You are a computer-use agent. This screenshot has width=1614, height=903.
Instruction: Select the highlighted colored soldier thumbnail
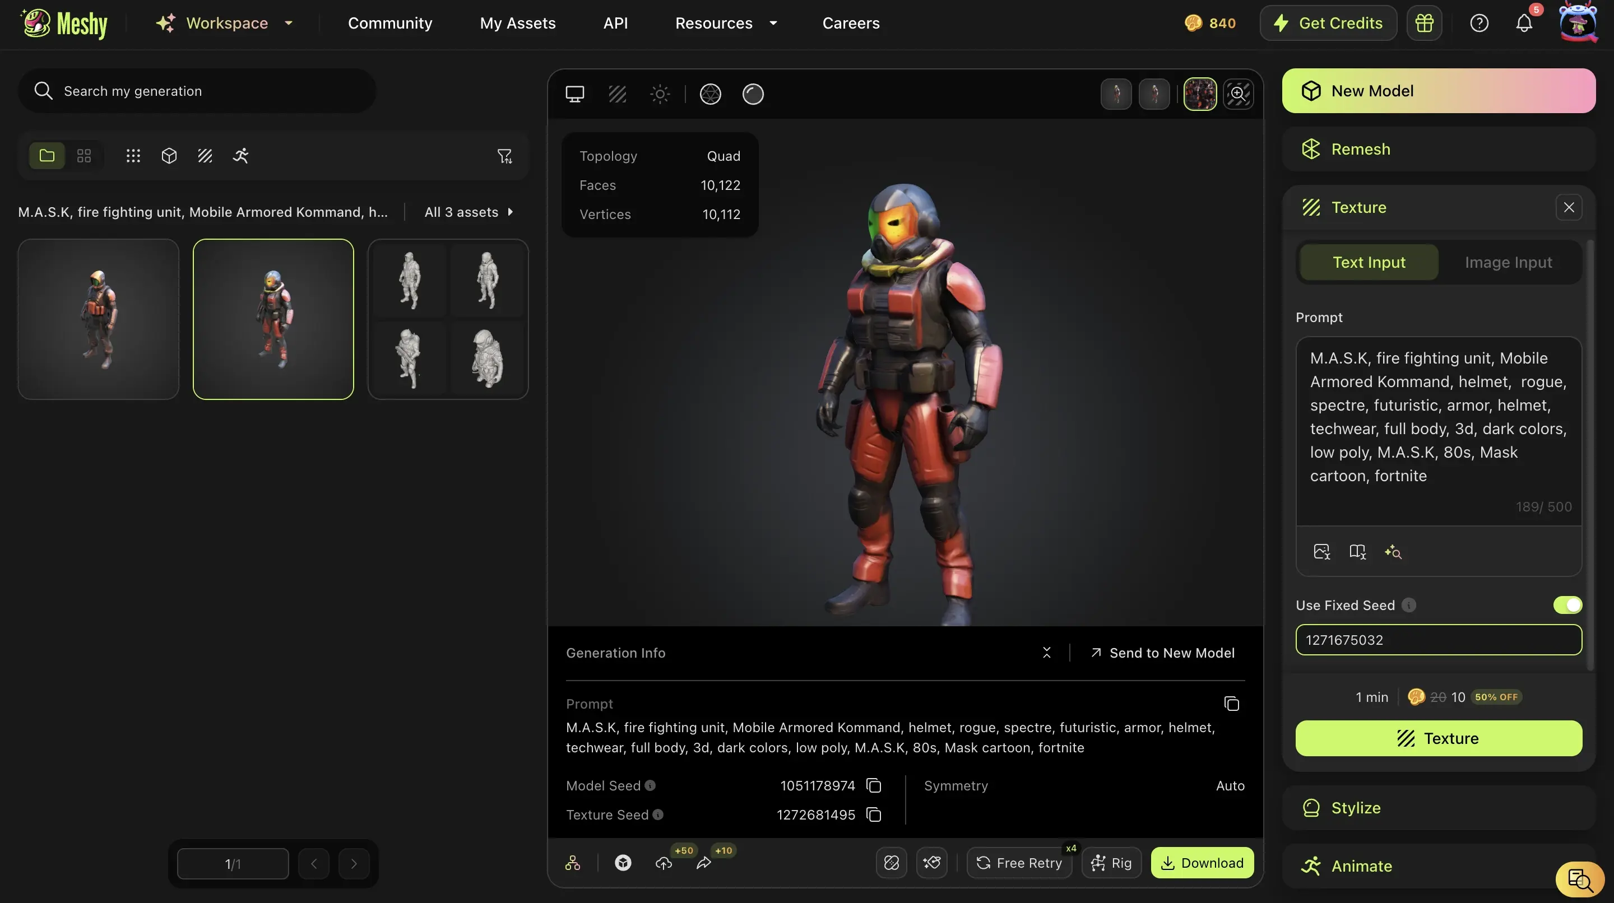click(x=273, y=319)
